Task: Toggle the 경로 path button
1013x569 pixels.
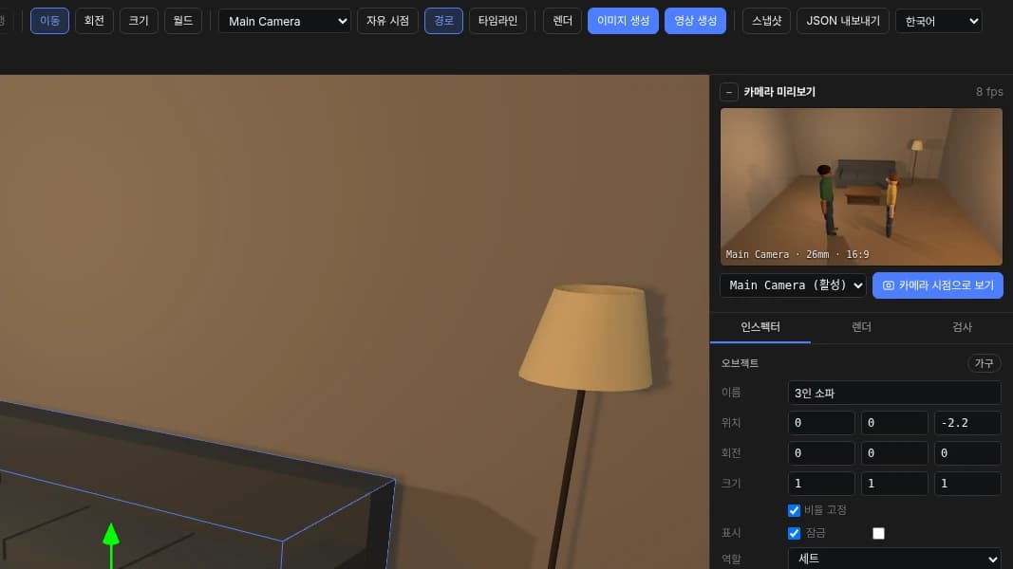Action: click(443, 21)
